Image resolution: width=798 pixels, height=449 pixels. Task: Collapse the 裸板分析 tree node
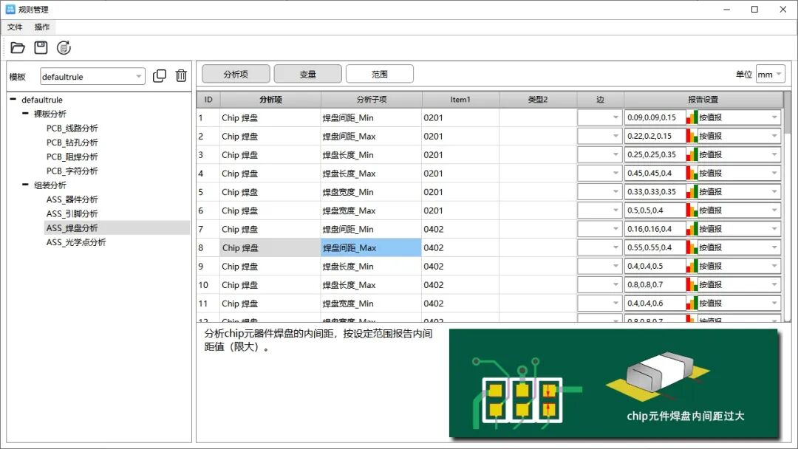point(26,114)
